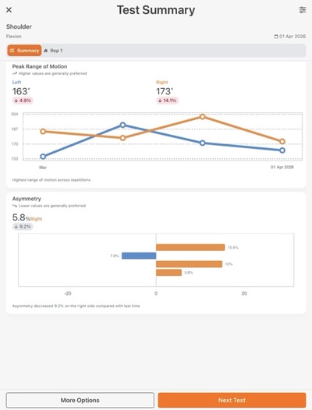Click the orange 15% asymmetry bar
Screen dimensions: 312x410
coord(190,264)
